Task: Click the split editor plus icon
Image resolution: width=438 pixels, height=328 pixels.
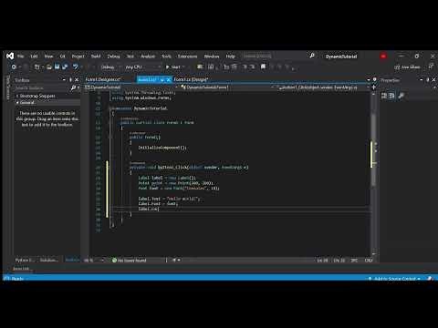Action: click(374, 87)
